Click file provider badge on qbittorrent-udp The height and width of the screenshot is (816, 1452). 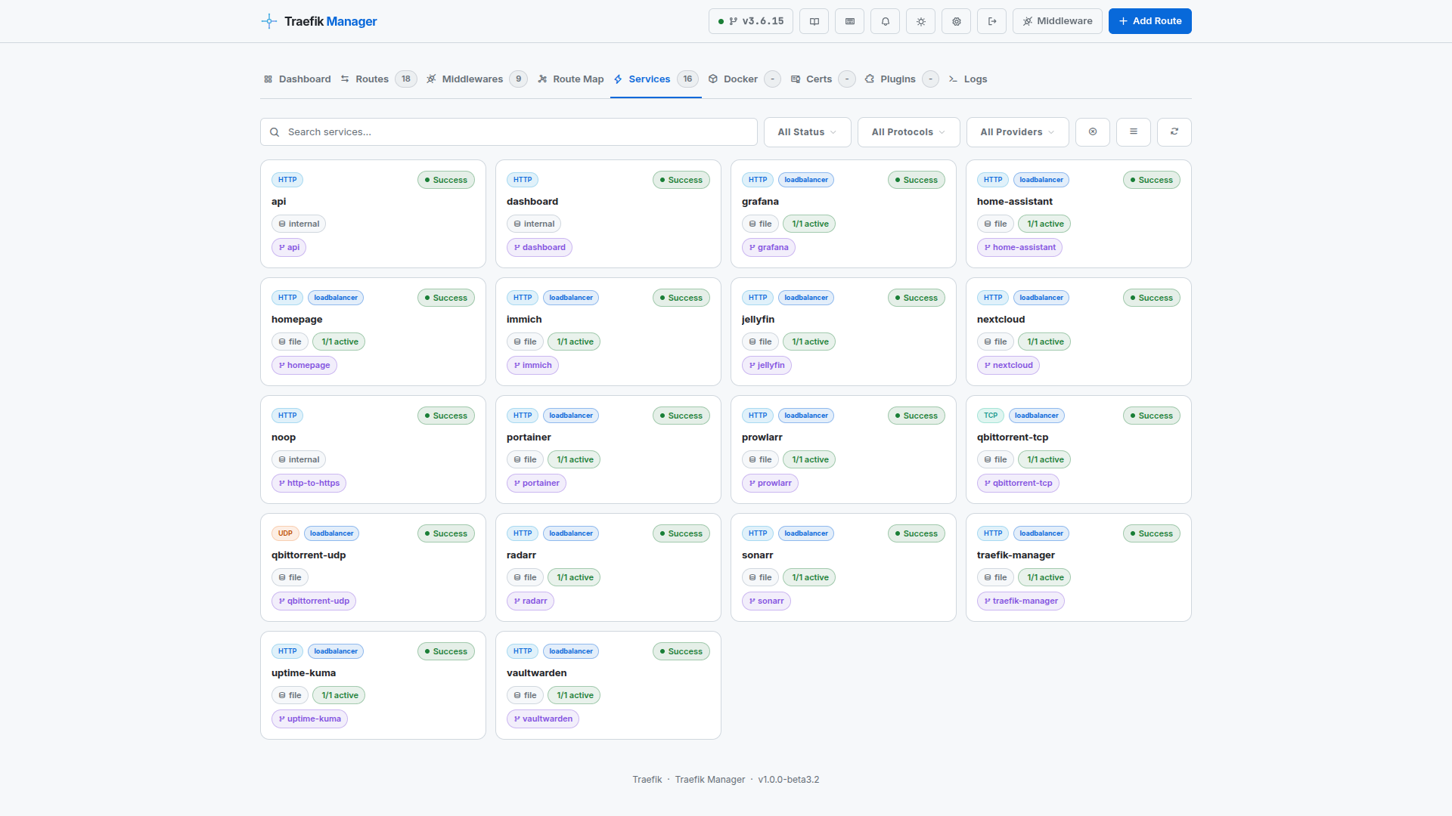[x=290, y=577]
